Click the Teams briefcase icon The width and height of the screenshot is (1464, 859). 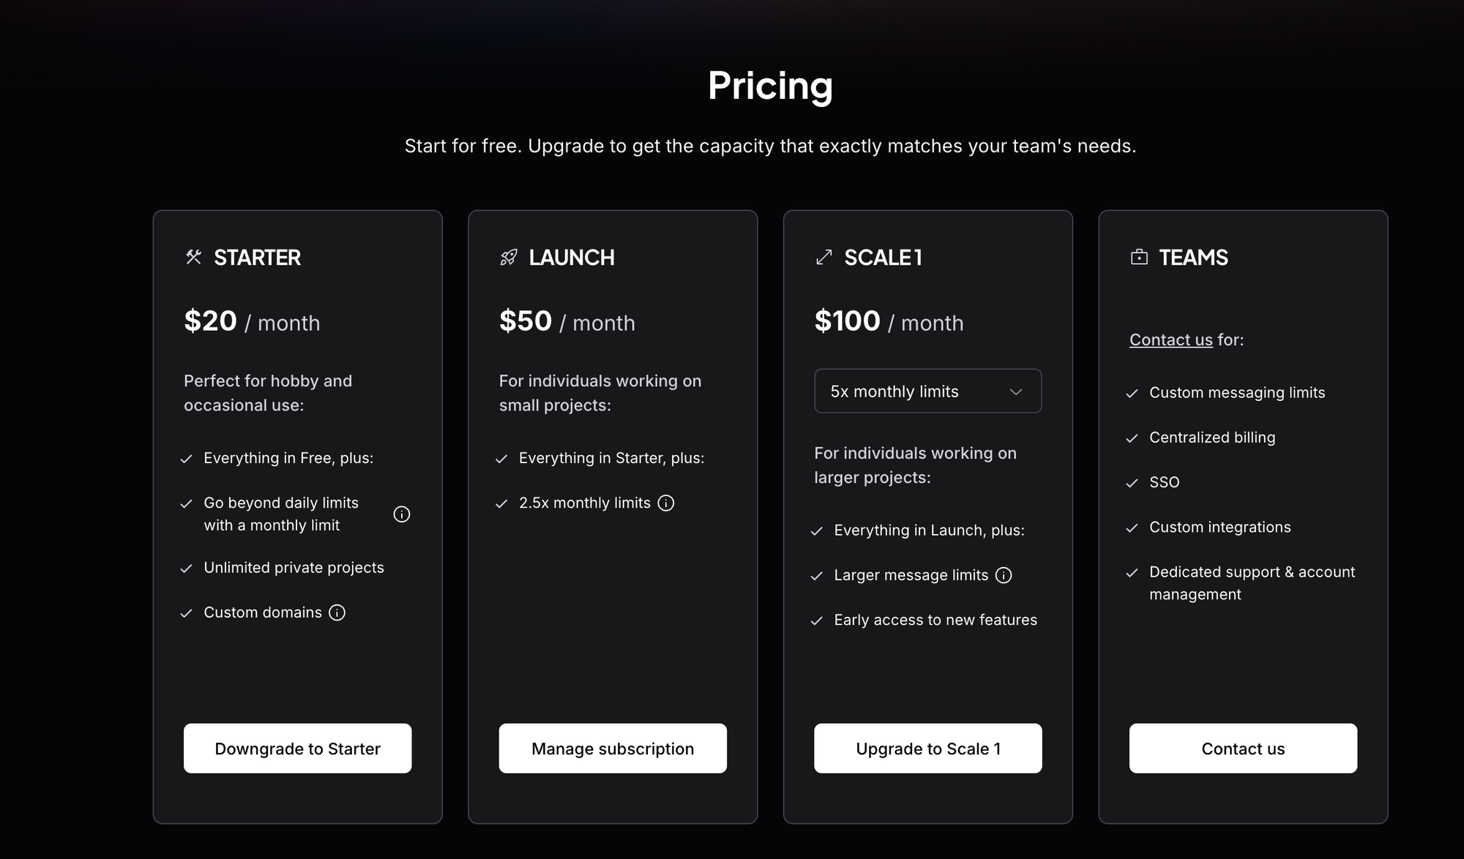[x=1139, y=257]
